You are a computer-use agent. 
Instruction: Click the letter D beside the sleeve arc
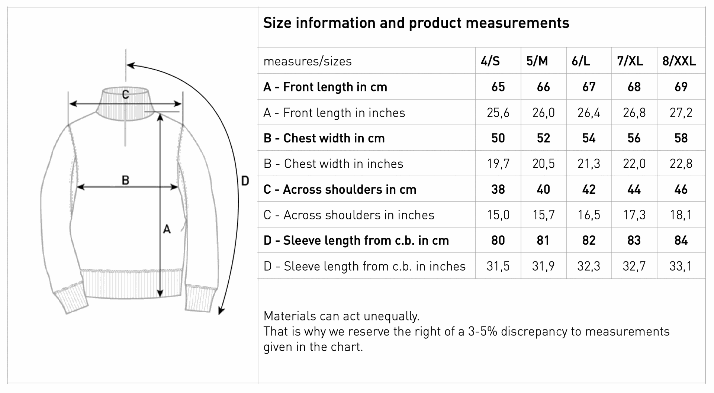(x=245, y=181)
